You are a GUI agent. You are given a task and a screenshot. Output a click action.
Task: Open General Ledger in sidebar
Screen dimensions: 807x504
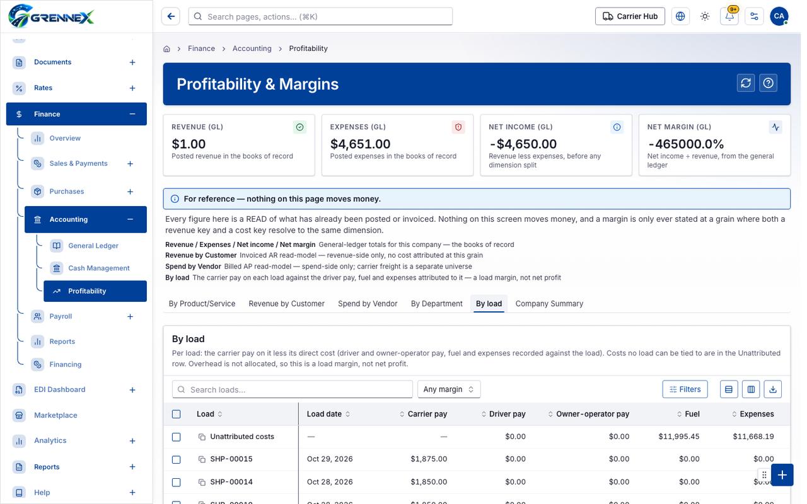93,246
